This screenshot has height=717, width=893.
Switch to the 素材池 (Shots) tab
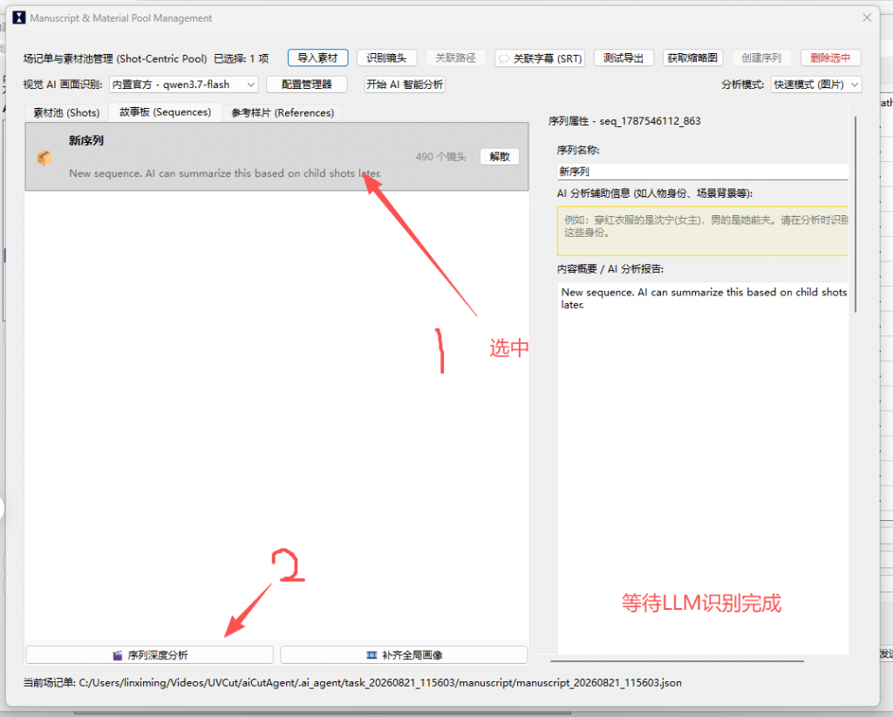[x=66, y=112]
